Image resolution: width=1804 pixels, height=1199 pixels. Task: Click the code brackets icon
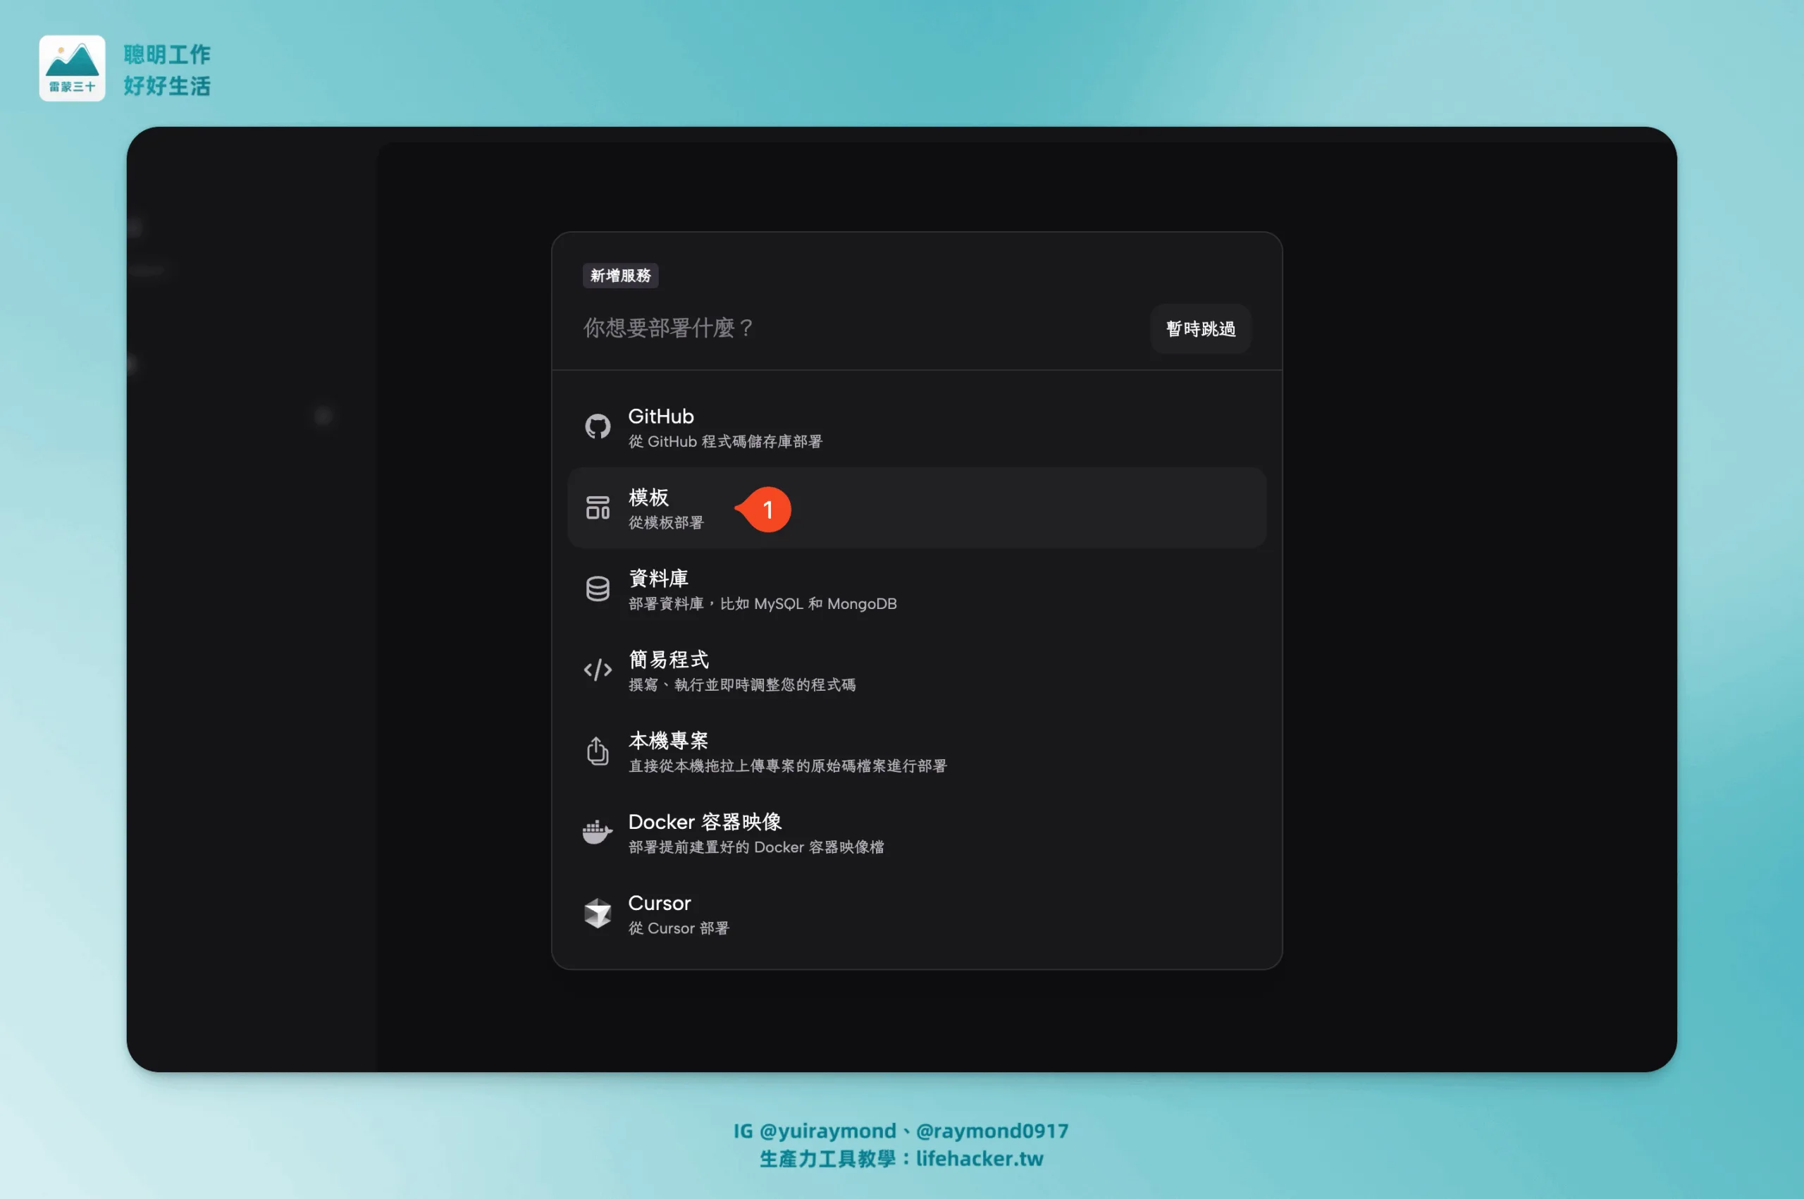[597, 670]
